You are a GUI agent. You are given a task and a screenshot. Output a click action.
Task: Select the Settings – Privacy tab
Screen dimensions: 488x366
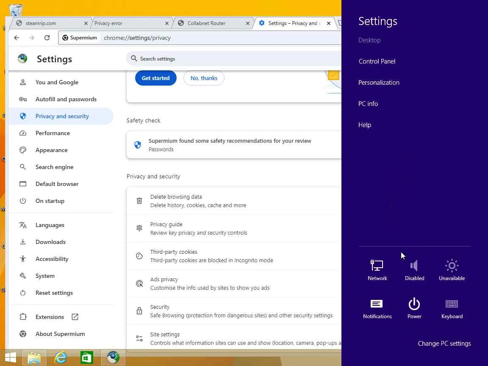pyautogui.click(x=294, y=23)
